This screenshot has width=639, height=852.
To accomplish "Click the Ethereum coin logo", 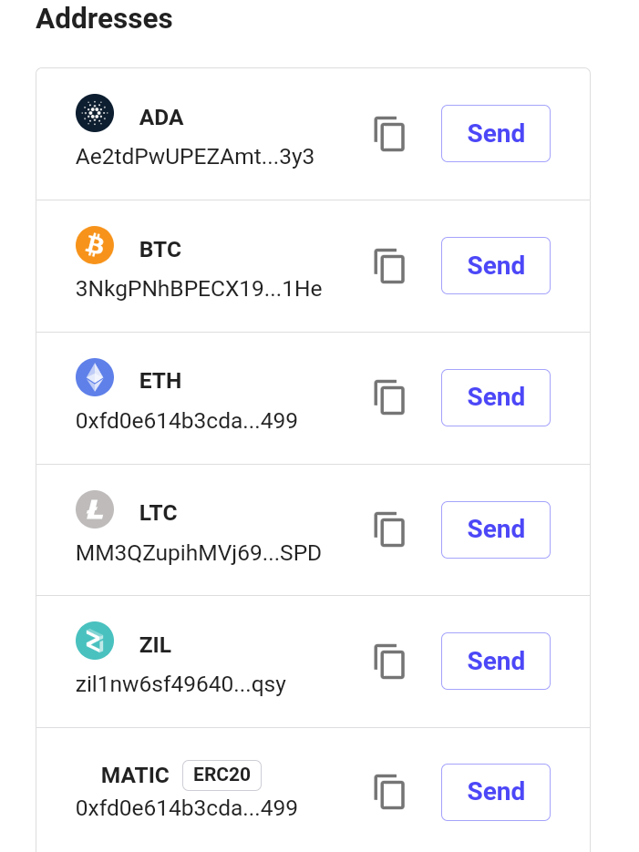I will pos(95,377).
